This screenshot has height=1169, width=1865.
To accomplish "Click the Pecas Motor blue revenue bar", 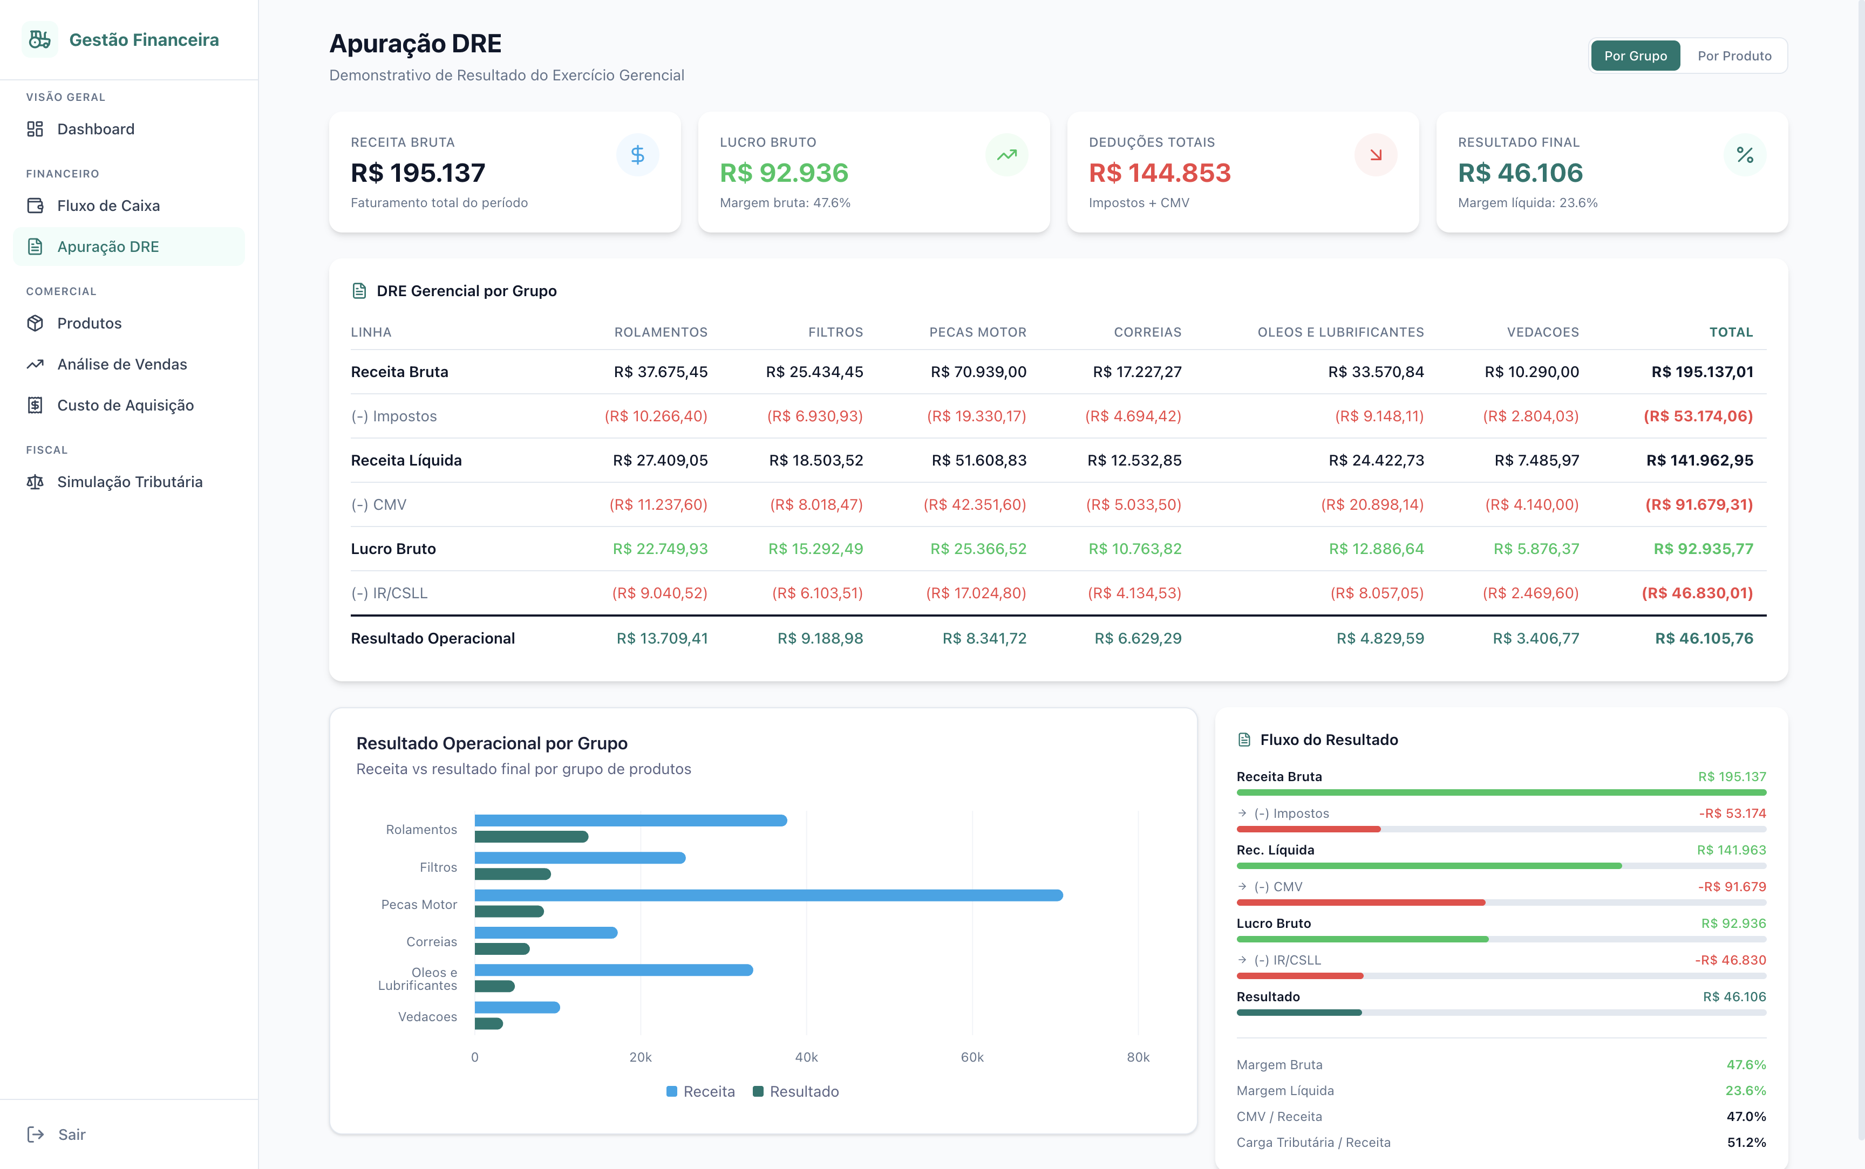I will (x=768, y=895).
